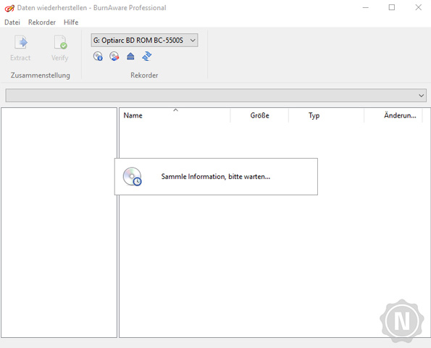Viewport: 431px width, 348px height.
Task: Click the Verify toolbar button
Action: tap(59, 48)
